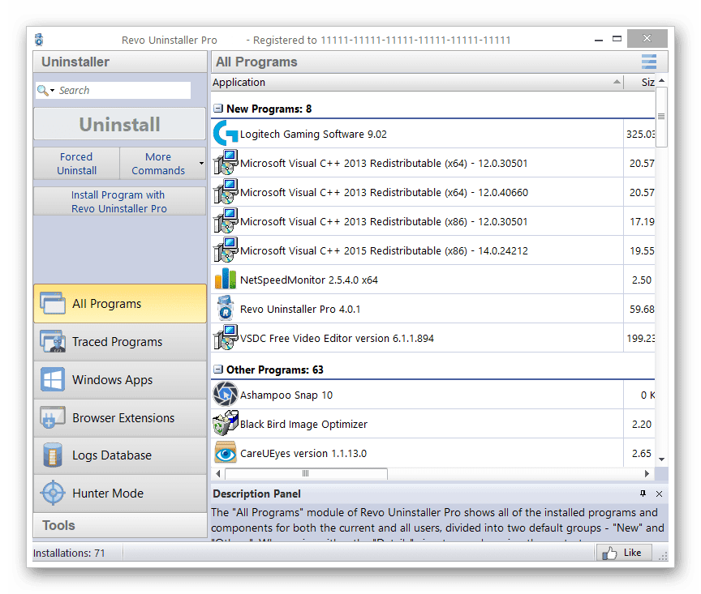The width and height of the screenshot is (701, 594).
Task: Click Installations: 71 in the status bar
Action: point(69,553)
